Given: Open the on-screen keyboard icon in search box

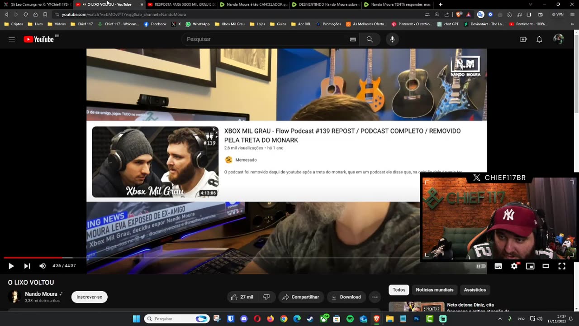Looking at the screenshot, I should (353, 39).
